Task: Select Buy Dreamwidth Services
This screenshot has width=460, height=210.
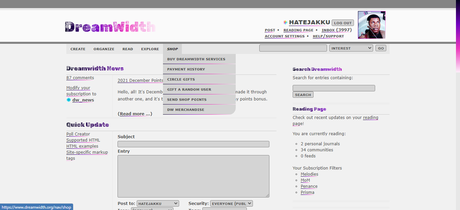Action: pos(199,59)
